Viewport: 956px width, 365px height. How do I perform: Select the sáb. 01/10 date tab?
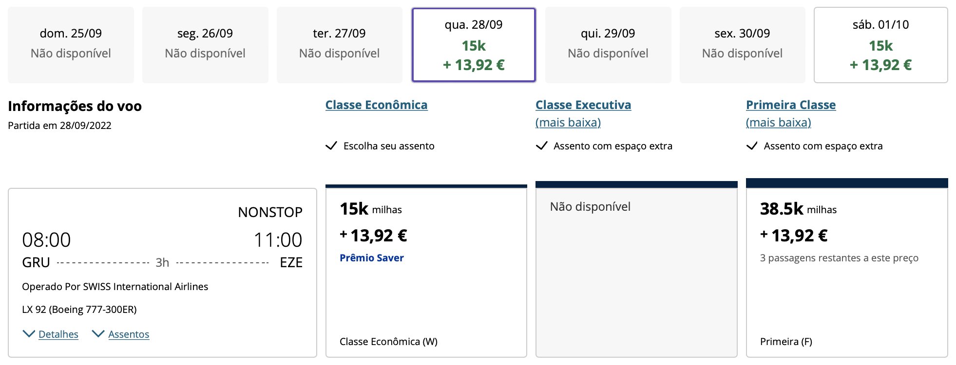coord(880,45)
